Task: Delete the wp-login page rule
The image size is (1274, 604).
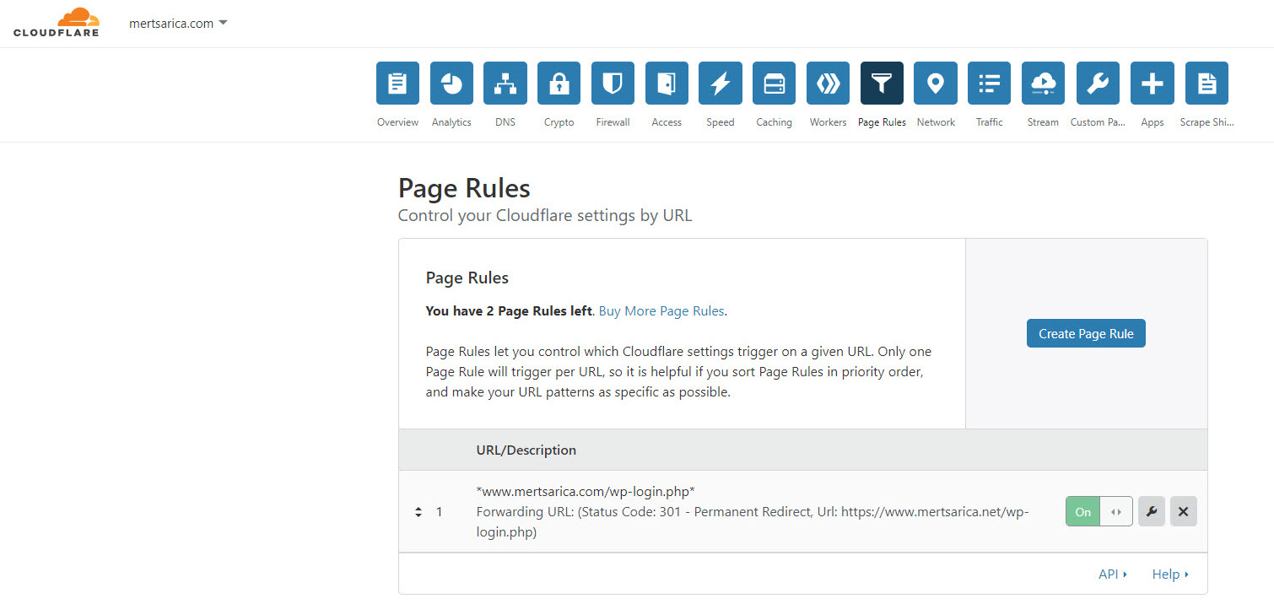Action: 1183,511
